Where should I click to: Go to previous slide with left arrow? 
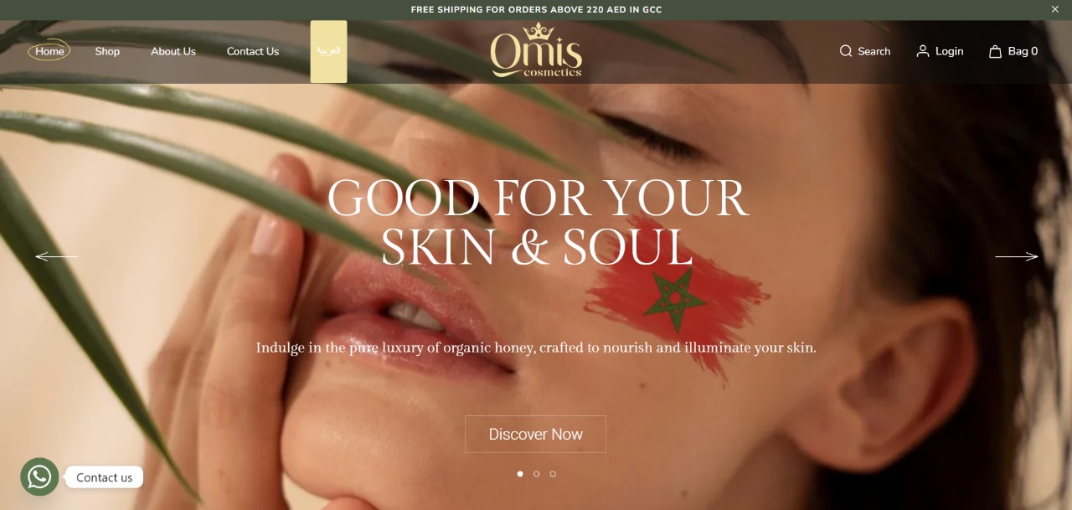point(57,256)
